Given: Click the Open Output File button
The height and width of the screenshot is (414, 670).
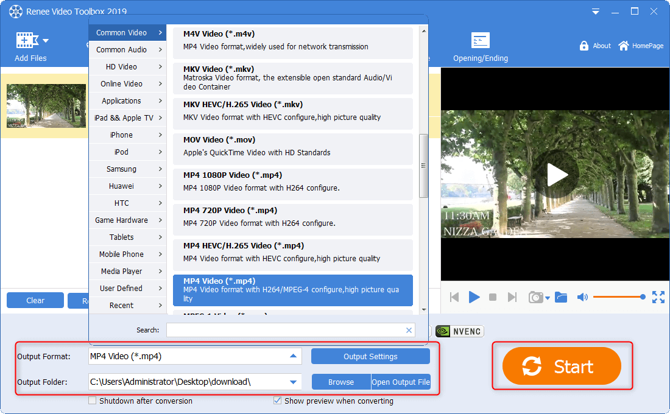Looking at the screenshot, I should click(x=401, y=382).
